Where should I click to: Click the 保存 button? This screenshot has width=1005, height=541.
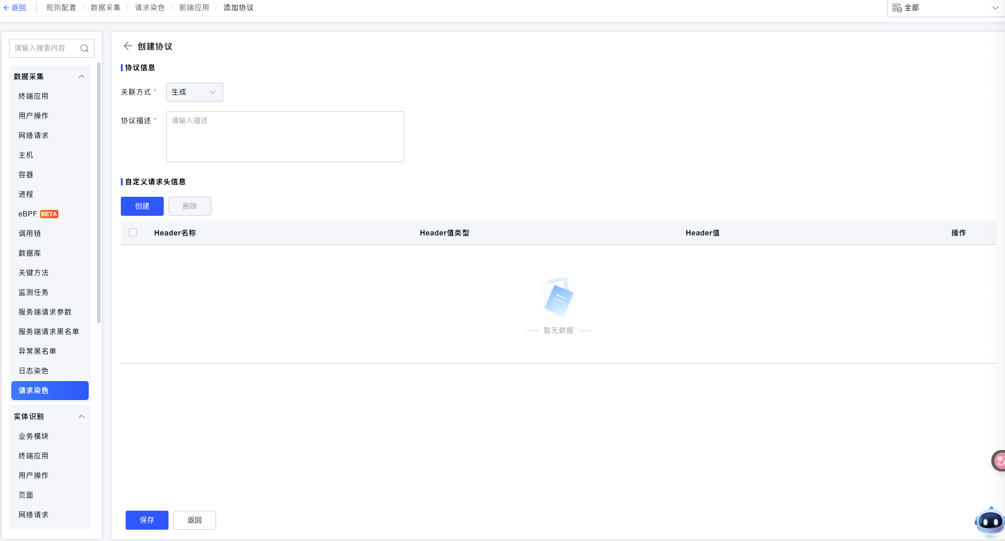tap(146, 520)
